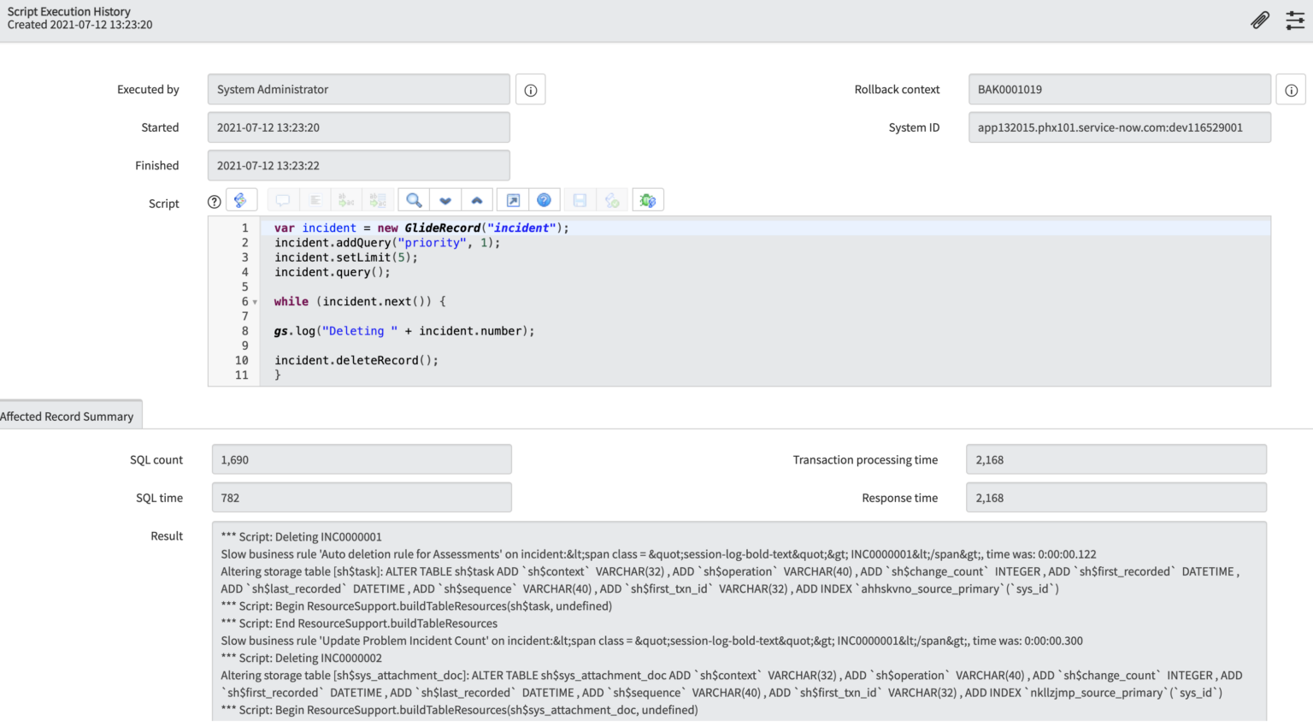The width and height of the screenshot is (1313, 727).
Task: Preview the Executed by record via info button
Action: (x=530, y=89)
